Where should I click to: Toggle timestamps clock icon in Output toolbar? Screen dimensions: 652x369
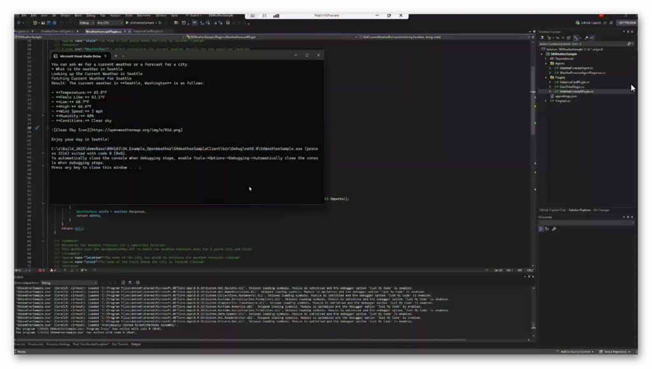138,283
